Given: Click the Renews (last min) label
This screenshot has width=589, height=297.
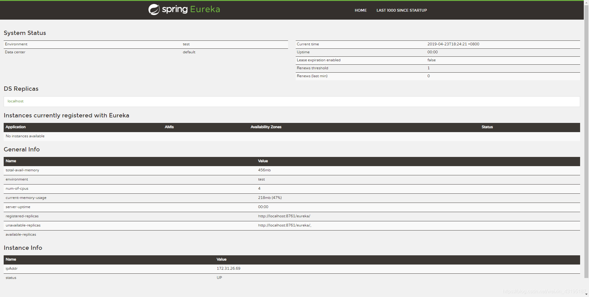Looking at the screenshot, I should pyautogui.click(x=312, y=76).
